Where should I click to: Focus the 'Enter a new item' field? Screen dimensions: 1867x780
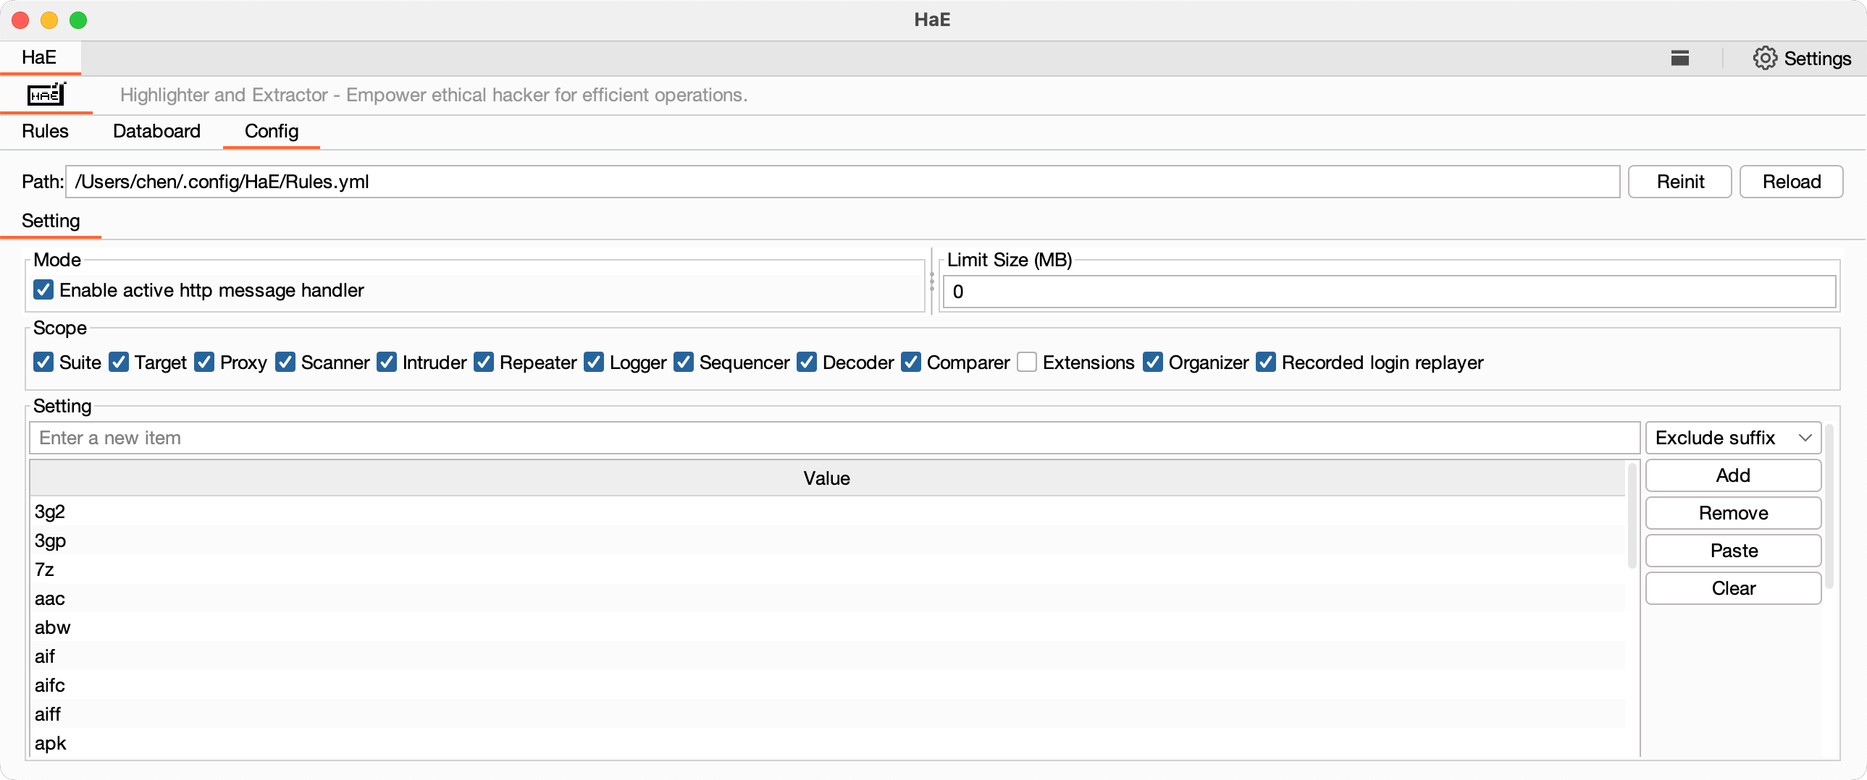(x=834, y=438)
